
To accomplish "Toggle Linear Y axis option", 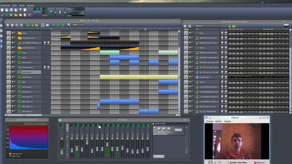I will pyautogui.click(x=10, y=156).
